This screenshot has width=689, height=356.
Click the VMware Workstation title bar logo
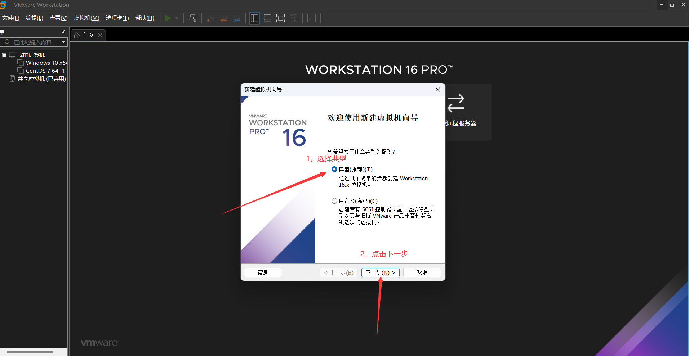click(x=3, y=5)
